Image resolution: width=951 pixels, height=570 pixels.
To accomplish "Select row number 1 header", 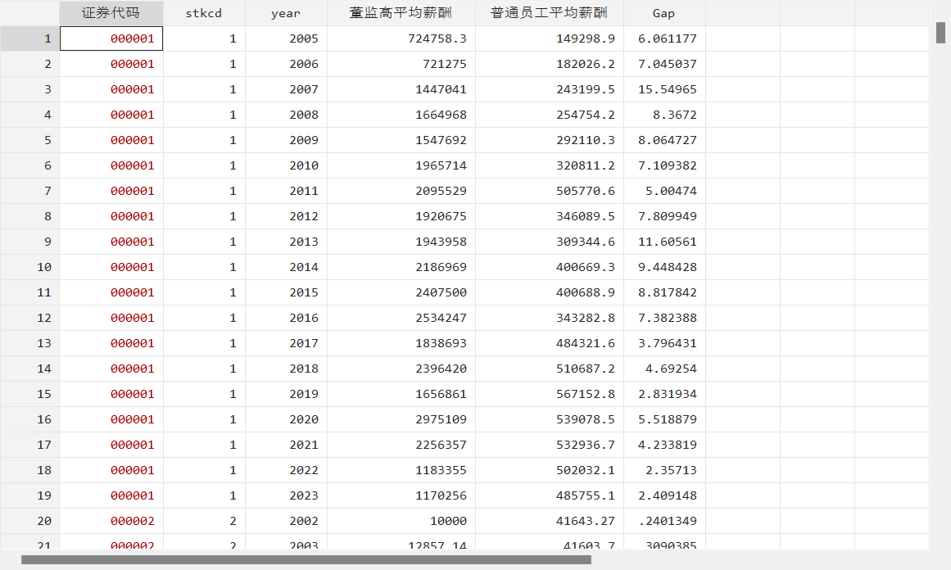I will coord(29,38).
